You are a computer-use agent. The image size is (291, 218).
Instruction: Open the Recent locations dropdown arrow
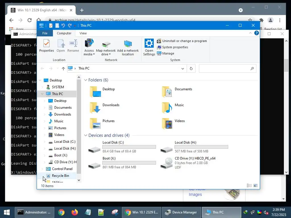(57, 69)
